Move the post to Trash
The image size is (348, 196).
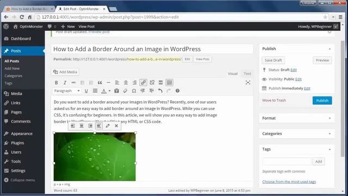(x=274, y=100)
